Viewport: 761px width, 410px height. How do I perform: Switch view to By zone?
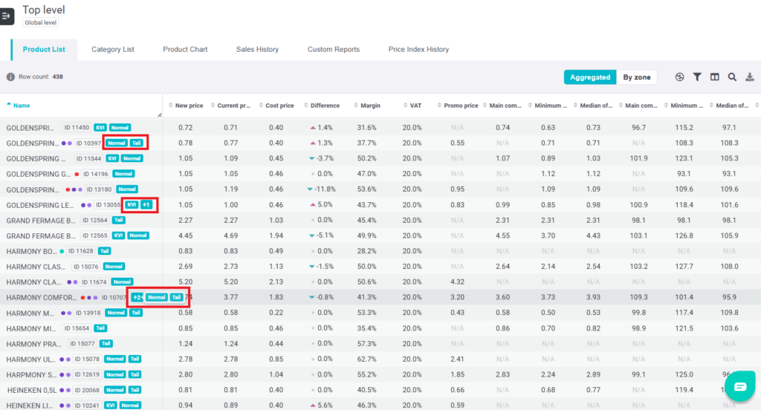pyautogui.click(x=636, y=77)
